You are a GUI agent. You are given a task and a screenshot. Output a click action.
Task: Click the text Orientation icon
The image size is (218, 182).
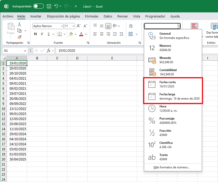(x=115, y=26)
